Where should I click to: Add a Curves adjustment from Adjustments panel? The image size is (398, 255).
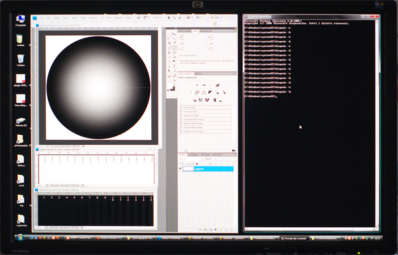[x=210, y=85]
